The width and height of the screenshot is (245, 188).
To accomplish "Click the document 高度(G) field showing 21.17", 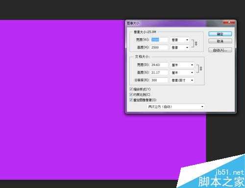I will click(x=159, y=72).
